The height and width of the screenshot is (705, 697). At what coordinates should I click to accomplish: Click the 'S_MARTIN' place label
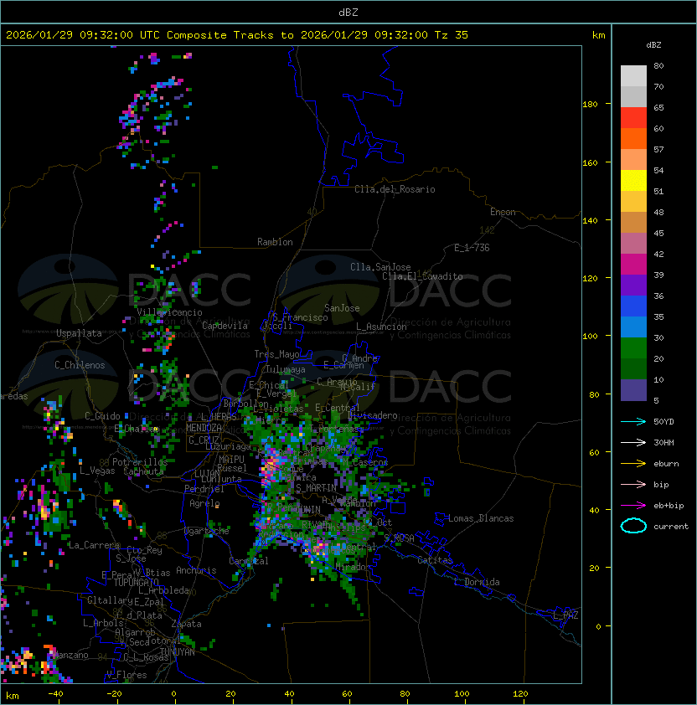point(316,488)
